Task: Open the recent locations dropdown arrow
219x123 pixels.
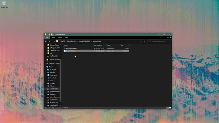Action: 52,41
